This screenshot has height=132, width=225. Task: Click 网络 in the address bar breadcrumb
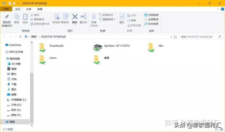(34, 37)
